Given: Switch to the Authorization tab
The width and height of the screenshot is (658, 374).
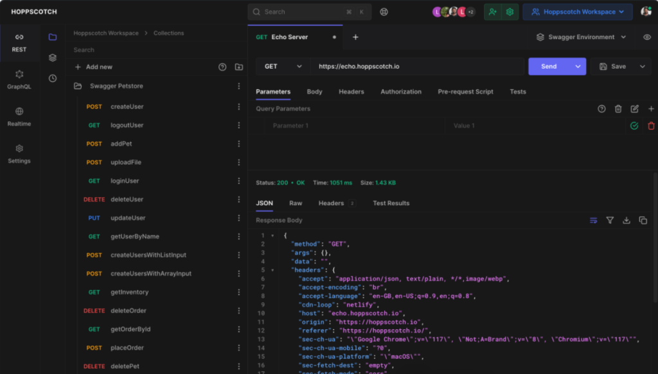Looking at the screenshot, I should pyautogui.click(x=401, y=92).
